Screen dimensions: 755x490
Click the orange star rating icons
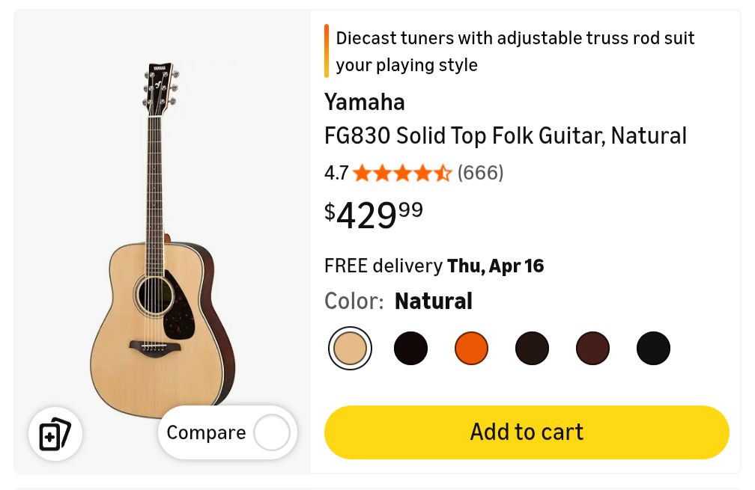(402, 174)
